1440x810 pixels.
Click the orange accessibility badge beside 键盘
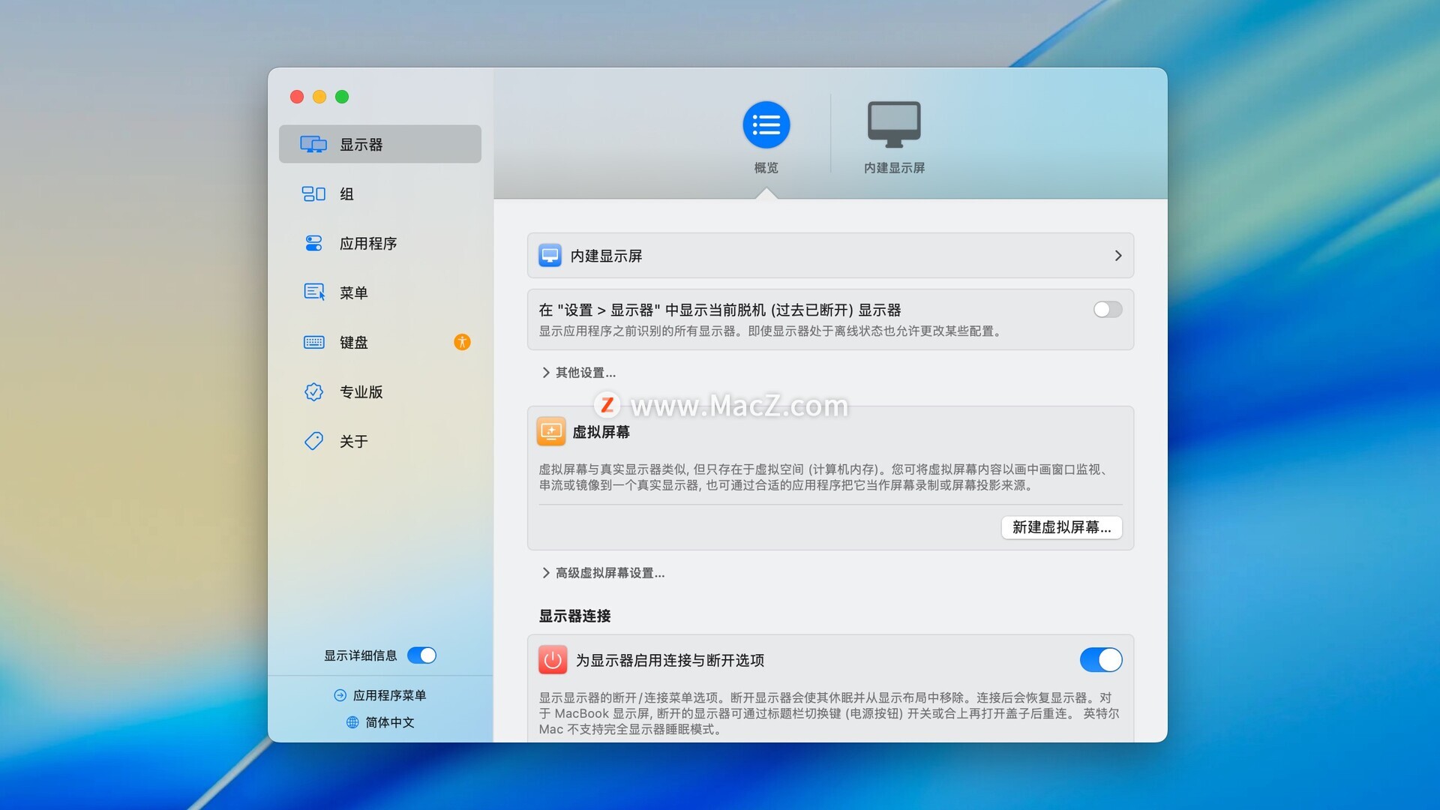(462, 342)
